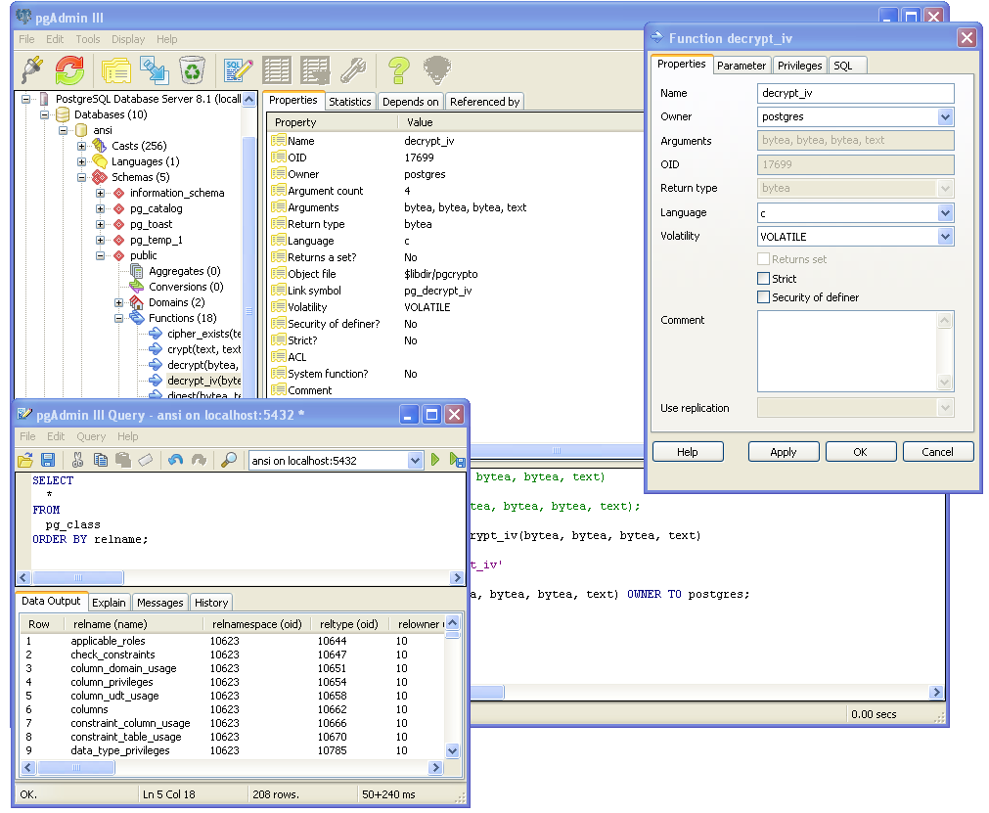The width and height of the screenshot is (989, 813).
Task: Expand the Languages (1) tree node
Action: [x=81, y=161]
